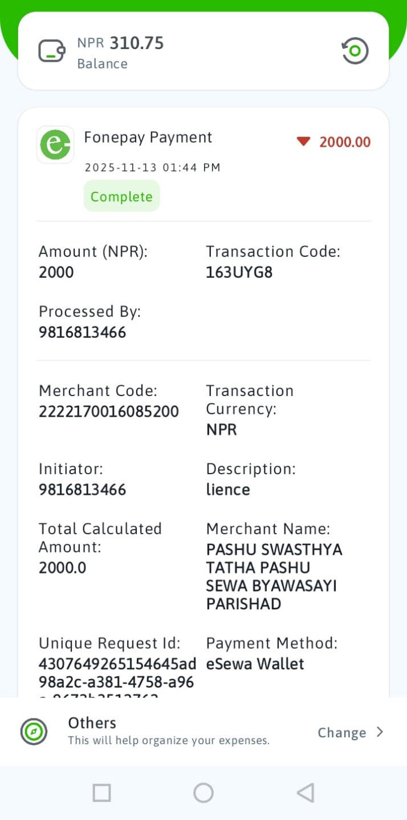
Task: Tap the Android back triangle button
Action: [306, 793]
